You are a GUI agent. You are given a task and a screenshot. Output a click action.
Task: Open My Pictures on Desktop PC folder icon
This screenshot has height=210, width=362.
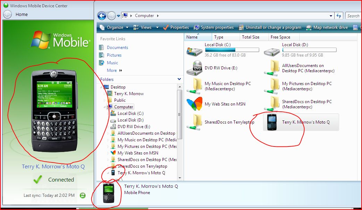tap(272, 86)
